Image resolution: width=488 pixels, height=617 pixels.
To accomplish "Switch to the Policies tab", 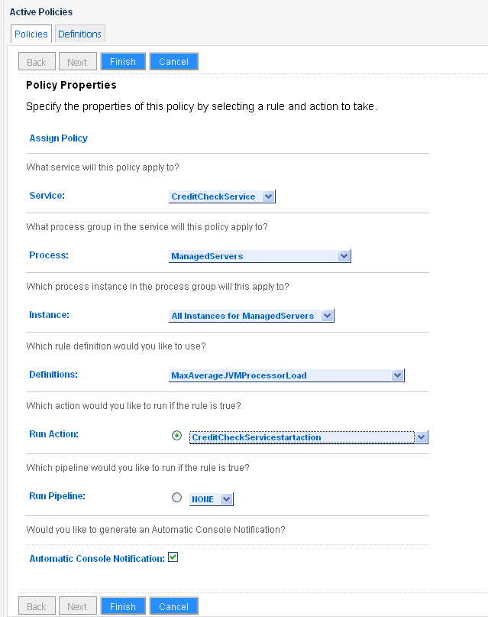I will 31,34.
